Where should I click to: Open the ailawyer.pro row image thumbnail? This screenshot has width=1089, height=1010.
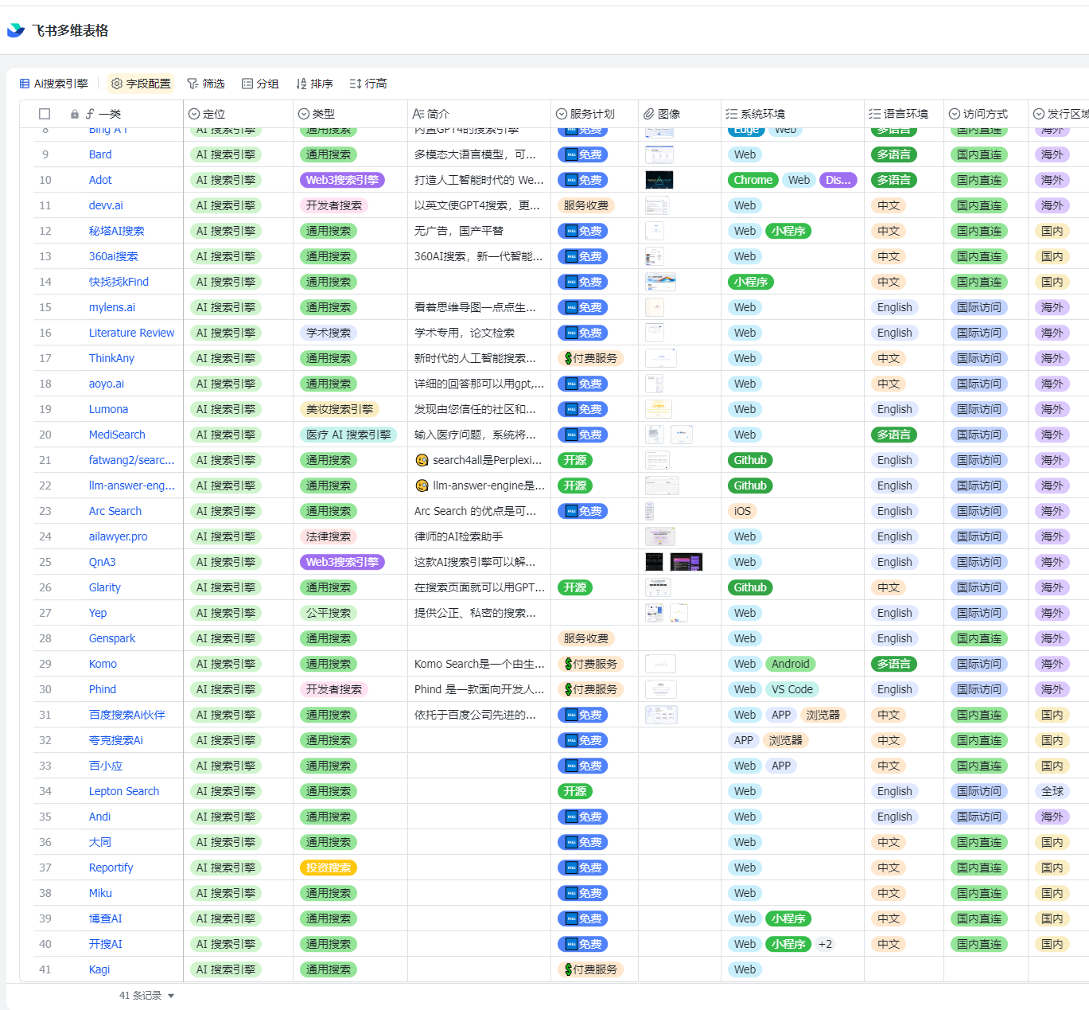point(660,536)
